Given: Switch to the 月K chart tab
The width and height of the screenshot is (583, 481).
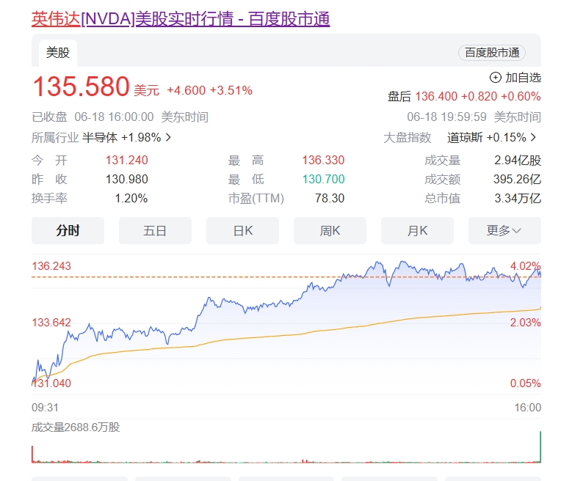Looking at the screenshot, I should (x=417, y=231).
